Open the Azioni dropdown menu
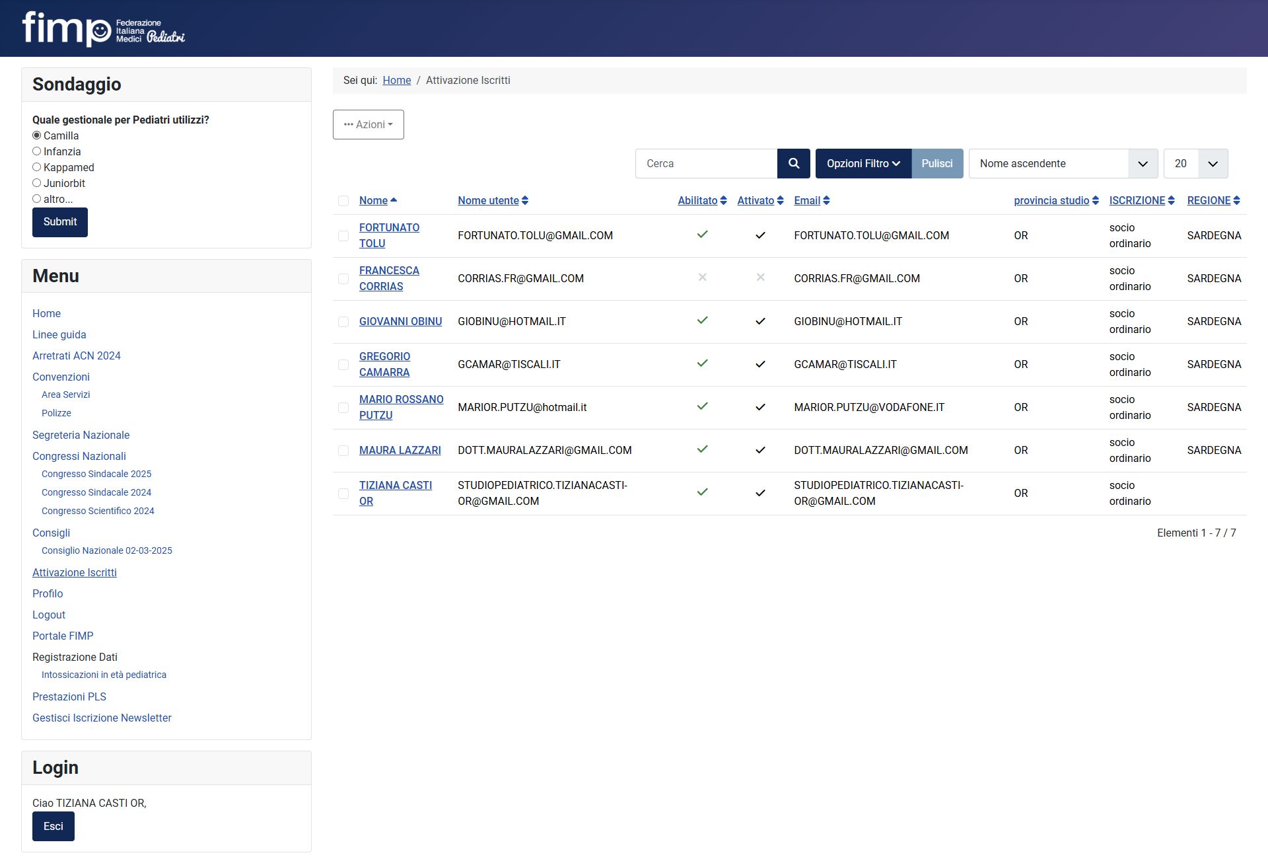 pos(368,124)
